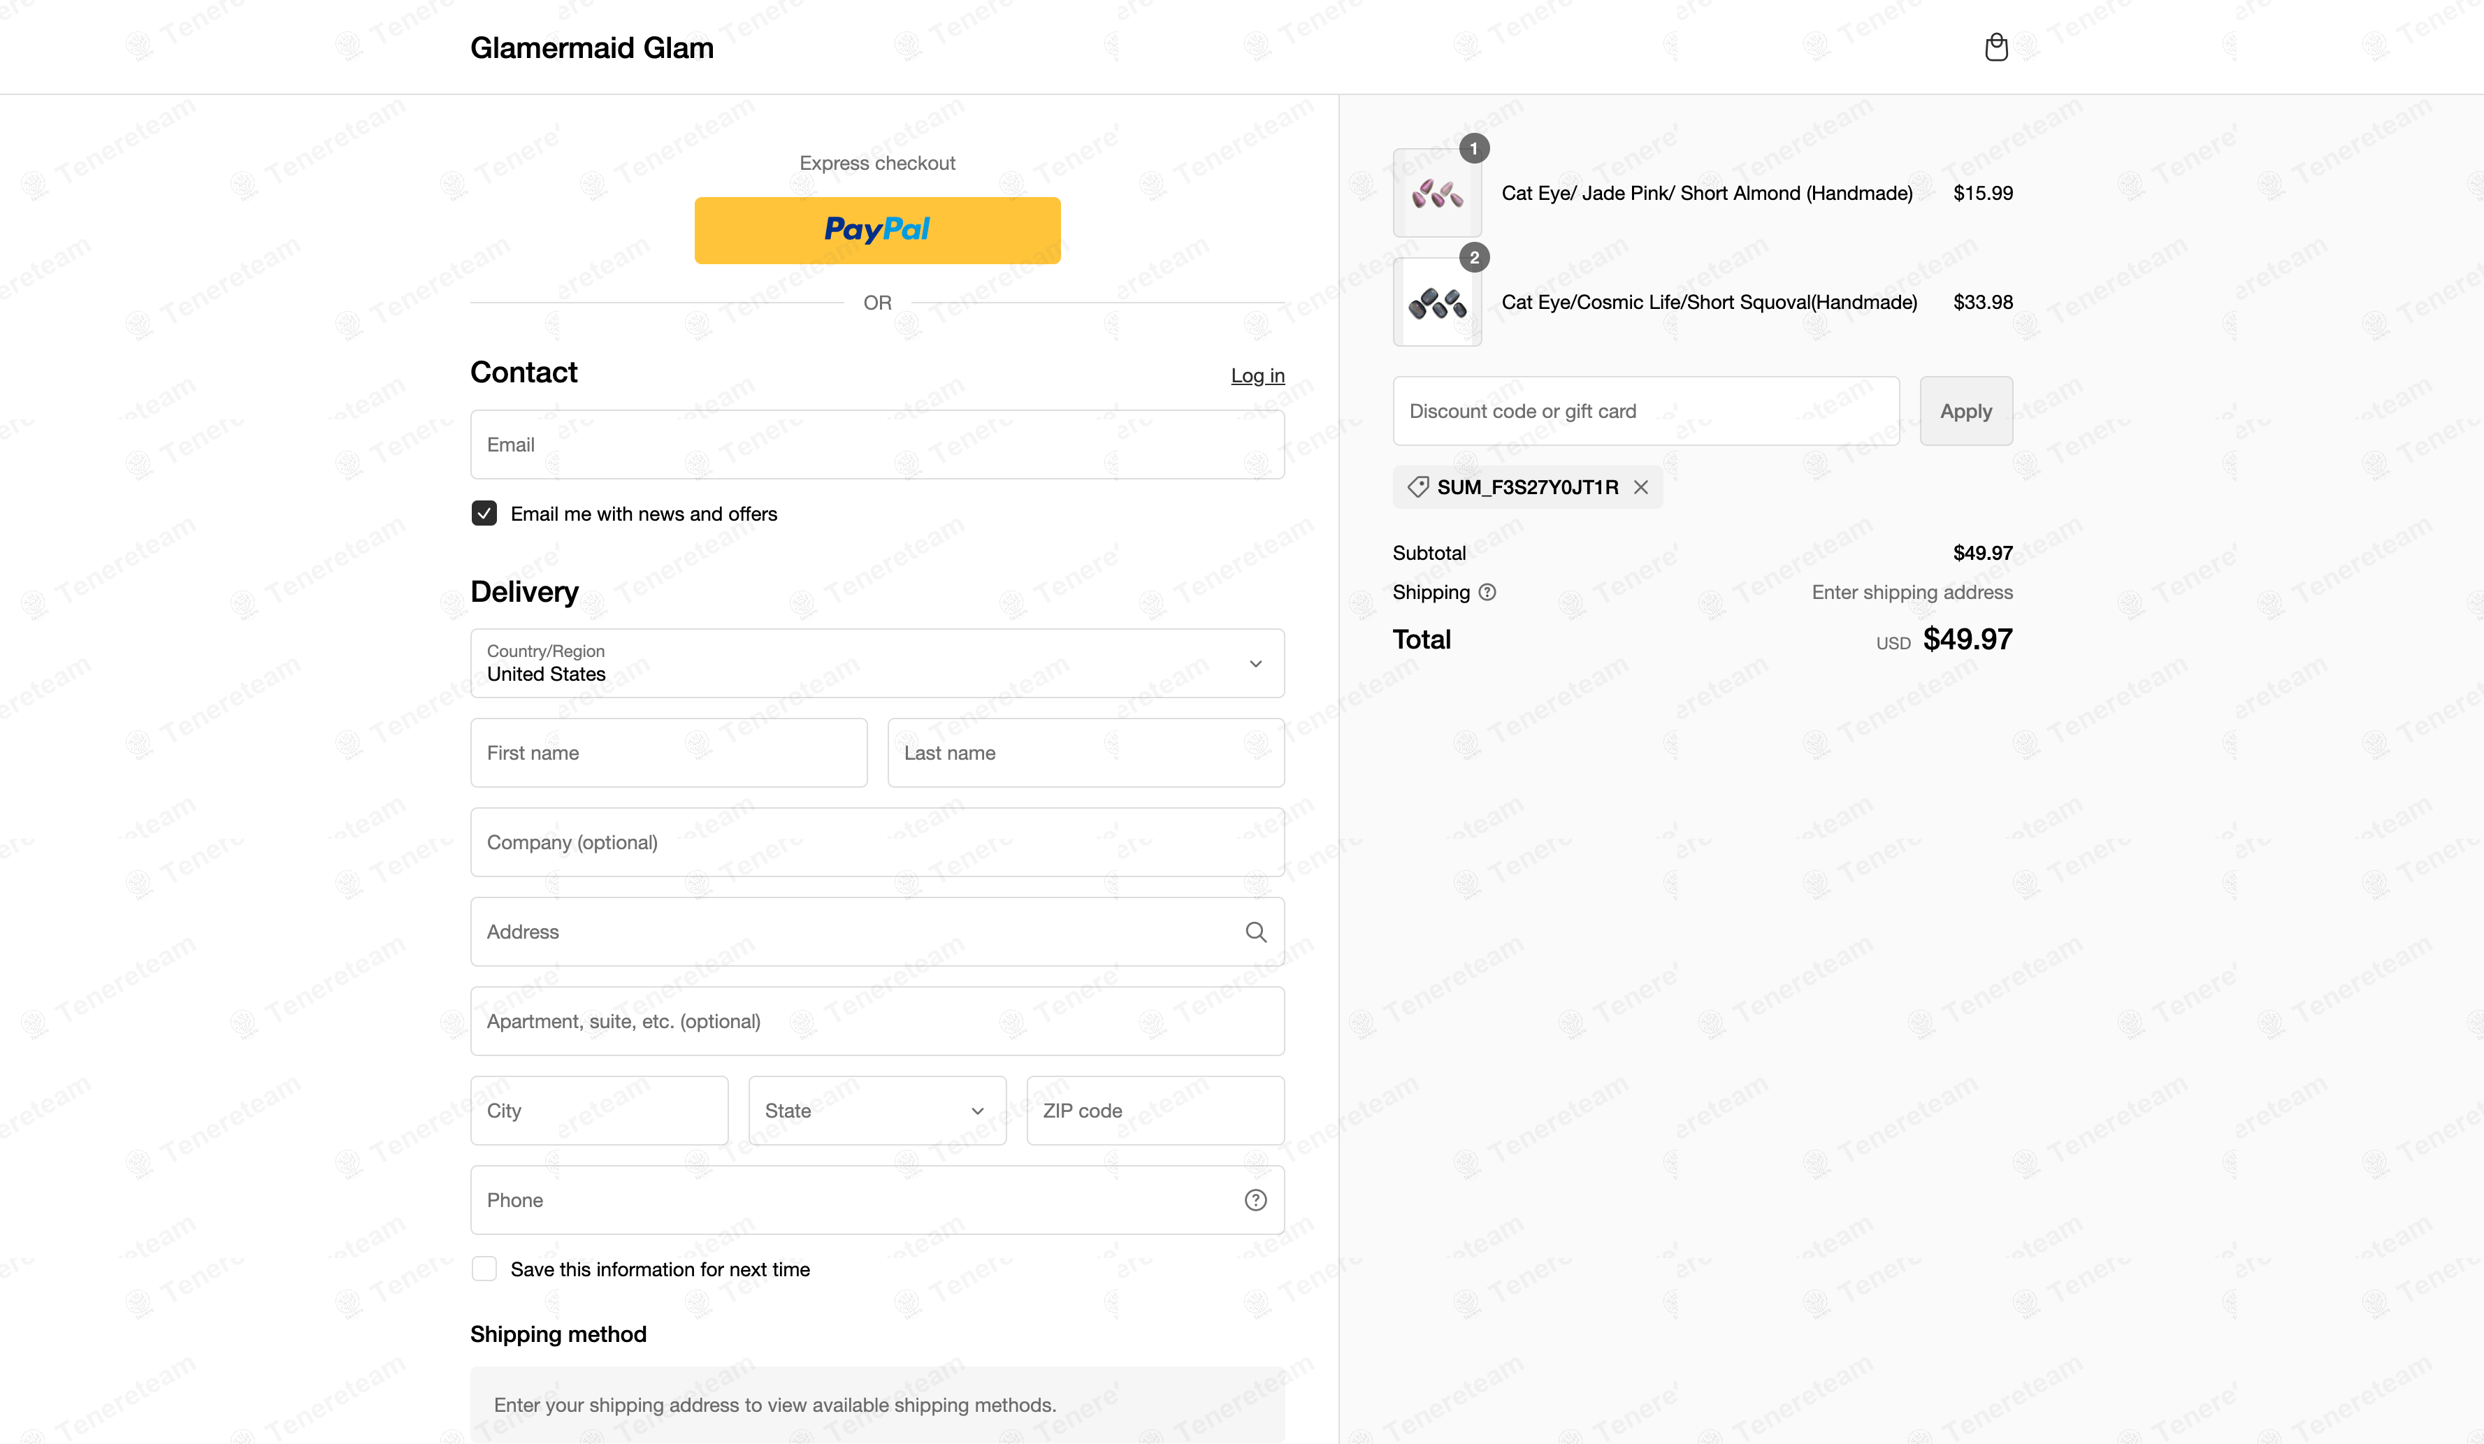This screenshot has height=1444, width=2484.
Task: Open the shopping bag cart icon
Action: click(1996, 46)
